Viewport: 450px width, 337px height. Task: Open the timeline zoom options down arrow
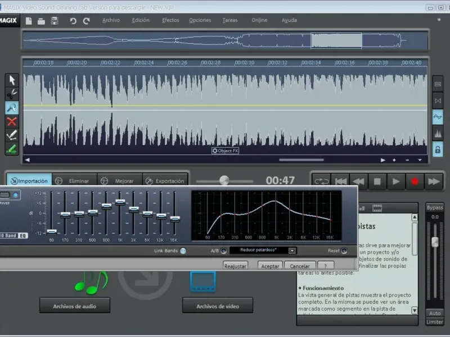pyautogui.click(x=420, y=160)
